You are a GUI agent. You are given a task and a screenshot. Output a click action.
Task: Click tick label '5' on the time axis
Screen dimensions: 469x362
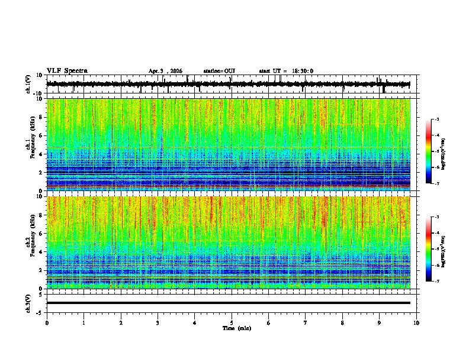point(232,323)
